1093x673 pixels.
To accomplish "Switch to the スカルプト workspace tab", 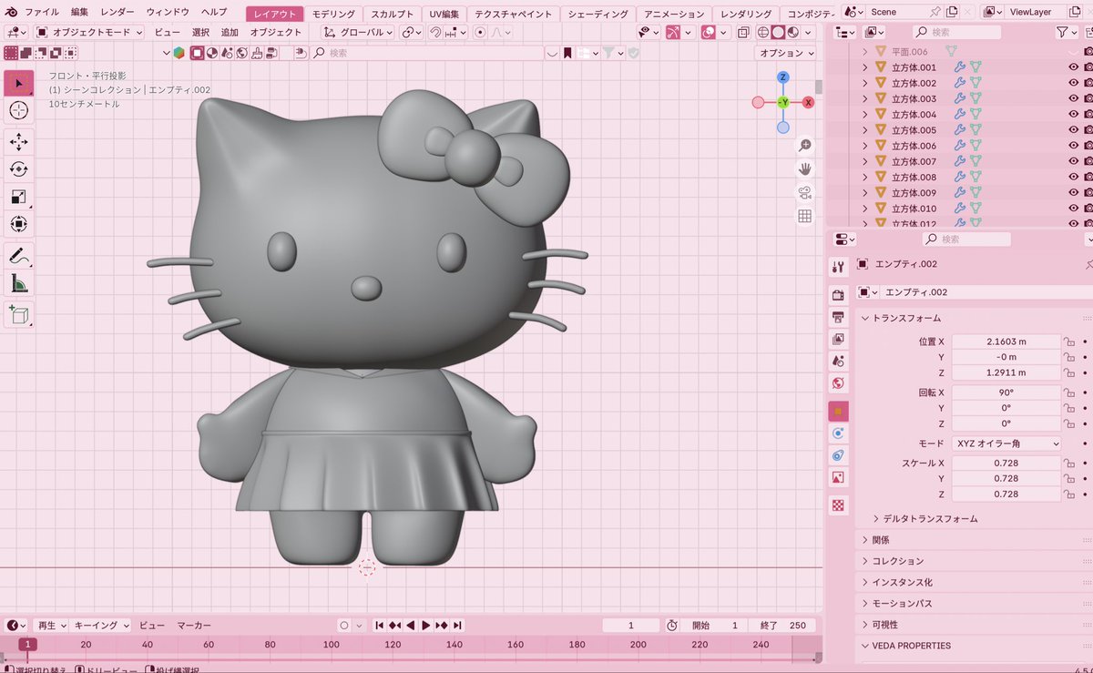I will tap(393, 15).
